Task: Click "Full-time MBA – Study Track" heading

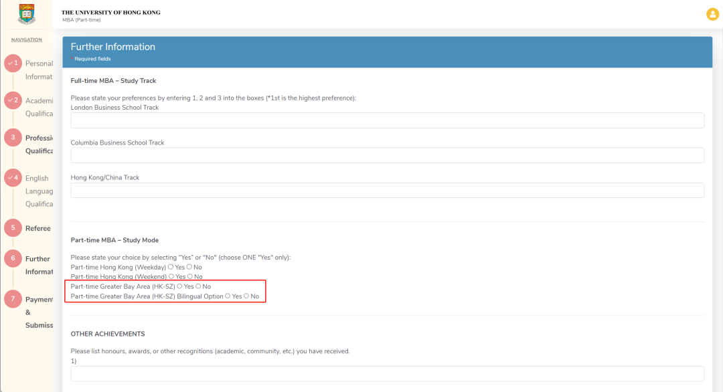Action: click(x=113, y=81)
